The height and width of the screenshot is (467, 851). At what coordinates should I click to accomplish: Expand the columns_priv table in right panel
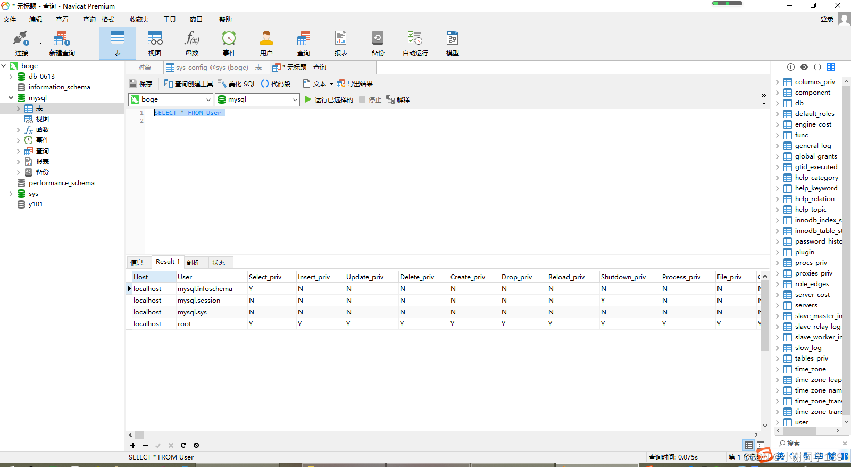click(x=778, y=82)
